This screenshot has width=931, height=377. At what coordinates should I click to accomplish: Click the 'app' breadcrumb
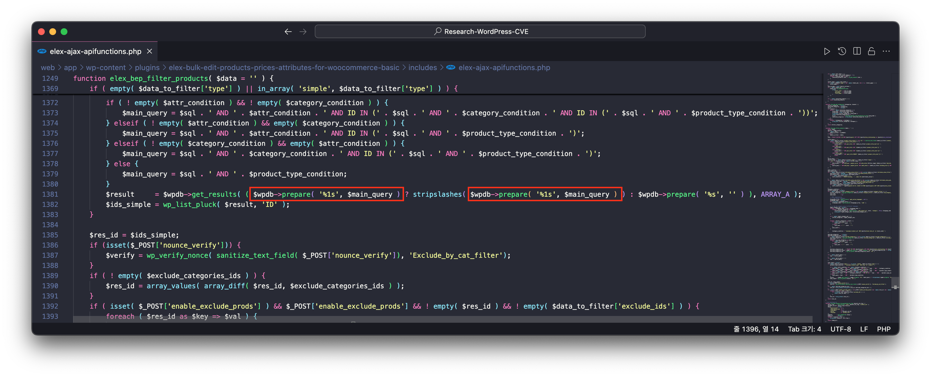point(70,67)
